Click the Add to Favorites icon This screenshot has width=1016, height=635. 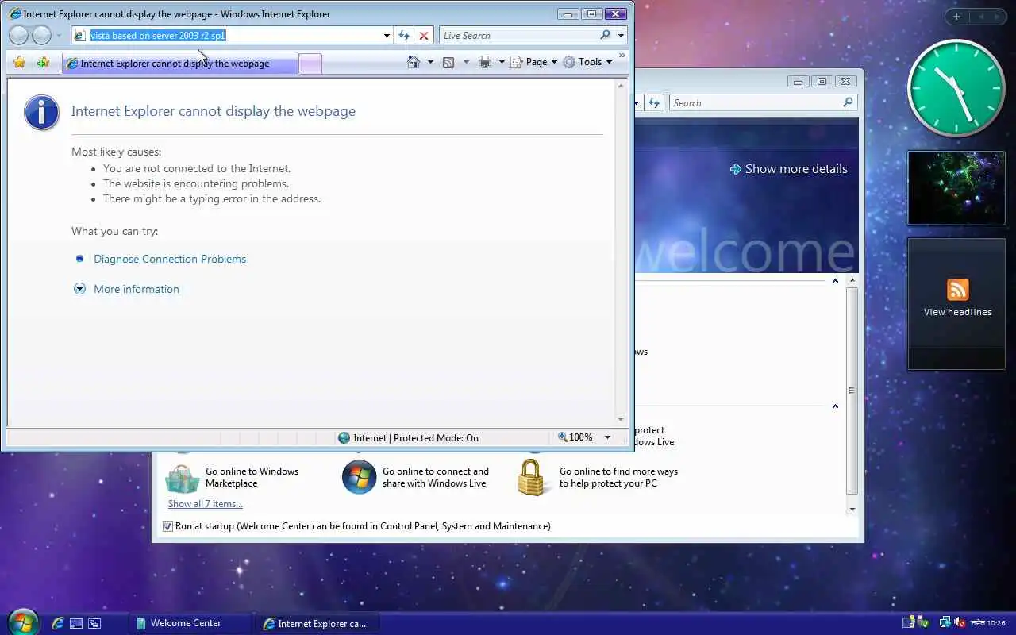coord(43,62)
